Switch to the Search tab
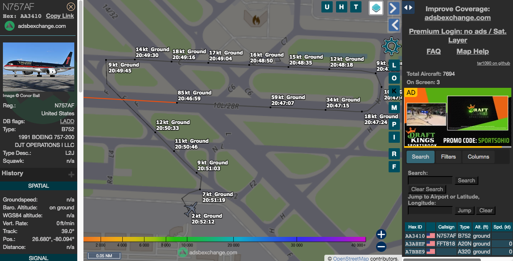The image size is (513, 261). [420, 157]
